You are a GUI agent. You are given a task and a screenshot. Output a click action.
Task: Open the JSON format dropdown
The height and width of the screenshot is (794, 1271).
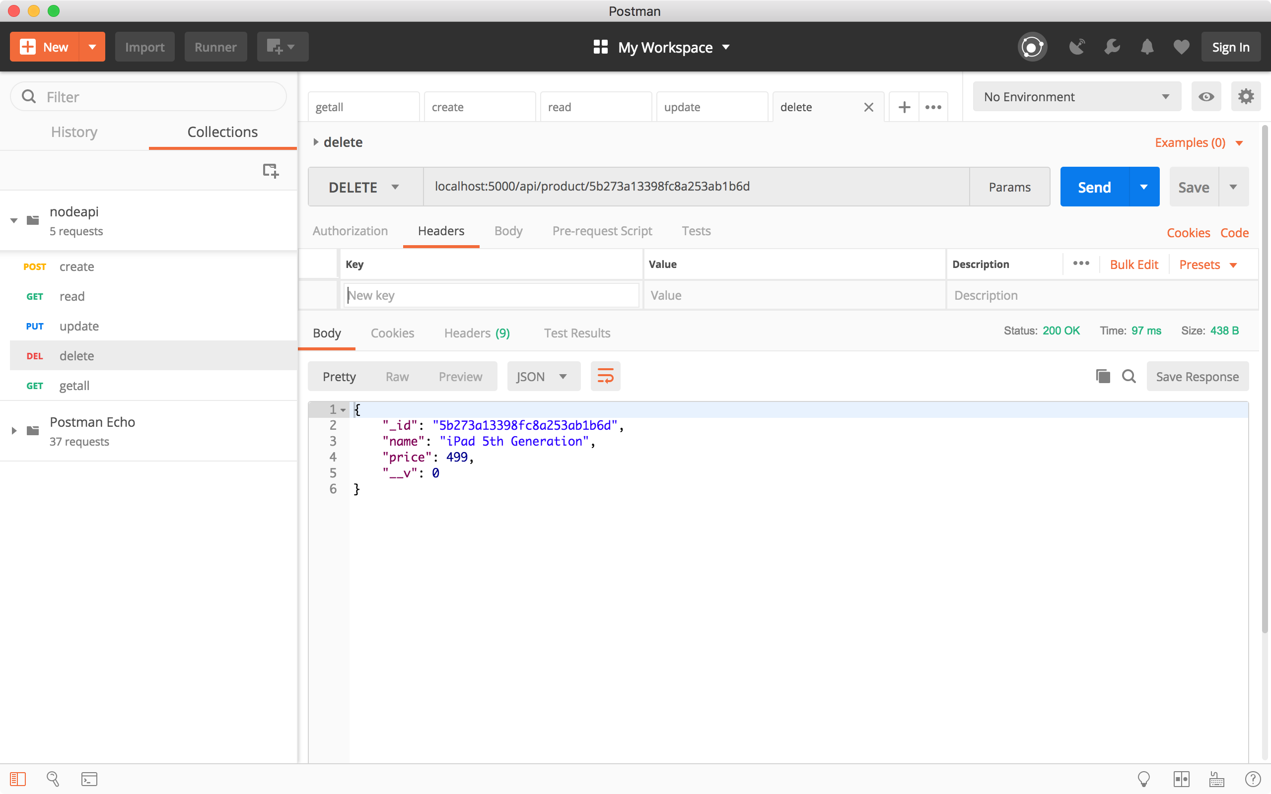(x=544, y=377)
